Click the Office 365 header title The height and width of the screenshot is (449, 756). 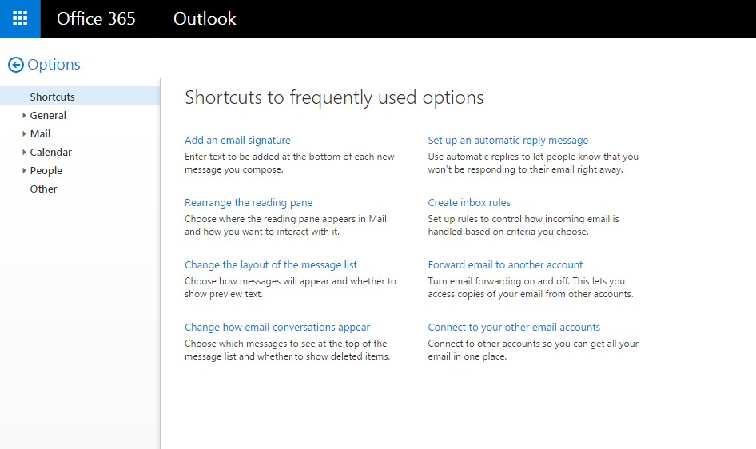click(x=96, y=19)
